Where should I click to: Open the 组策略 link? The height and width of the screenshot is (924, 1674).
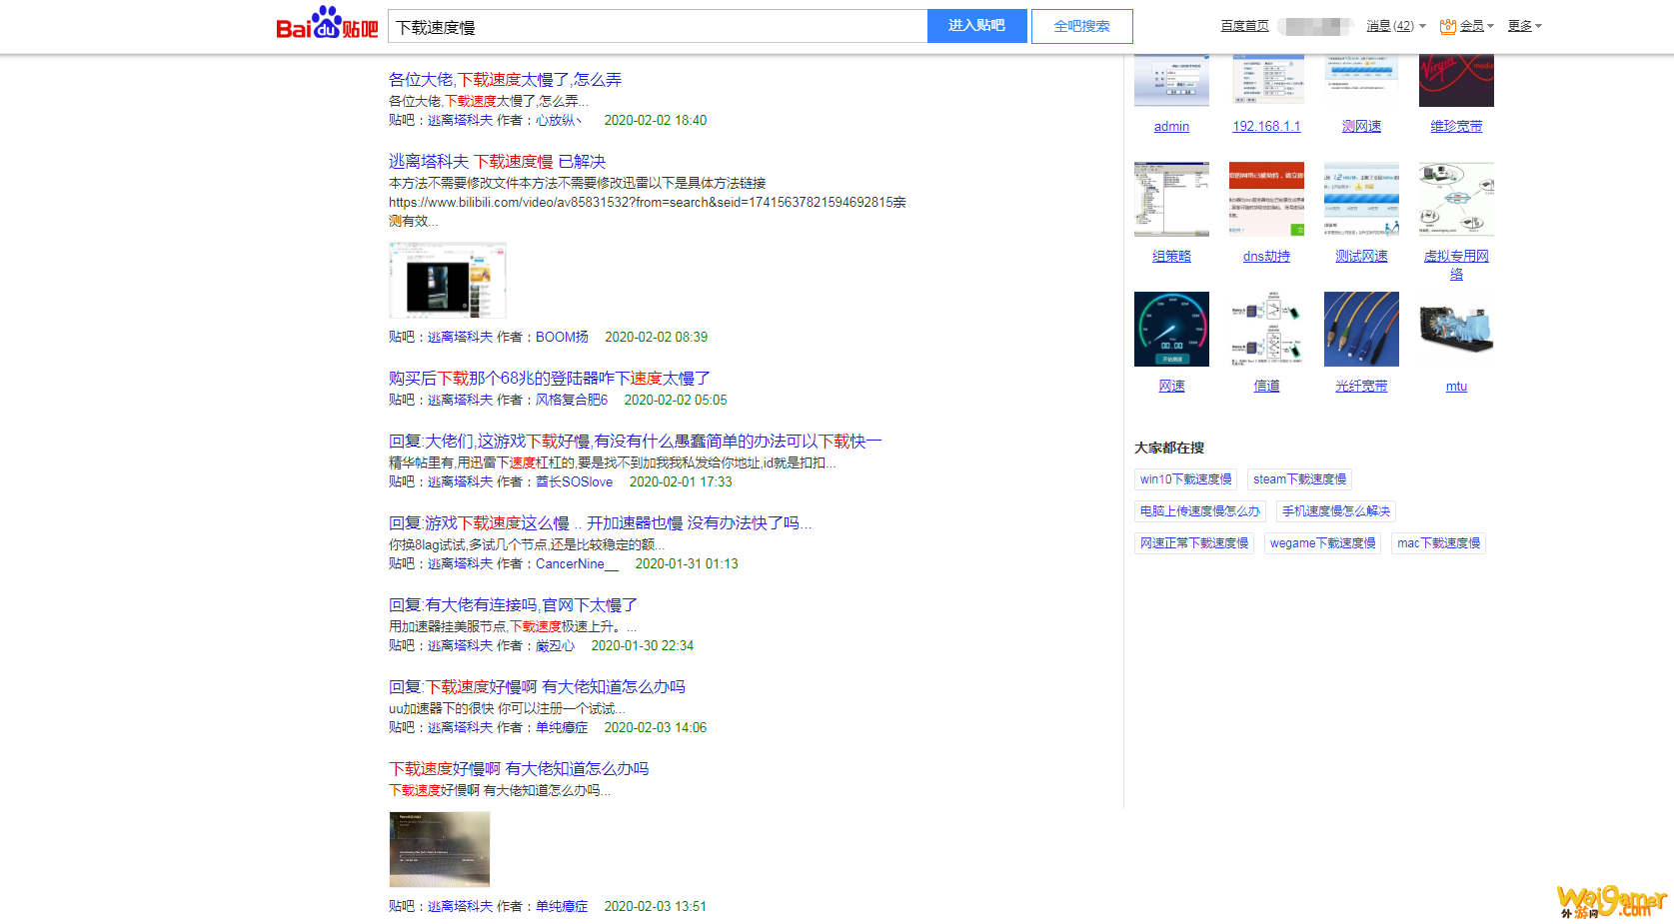(1171, 256)
